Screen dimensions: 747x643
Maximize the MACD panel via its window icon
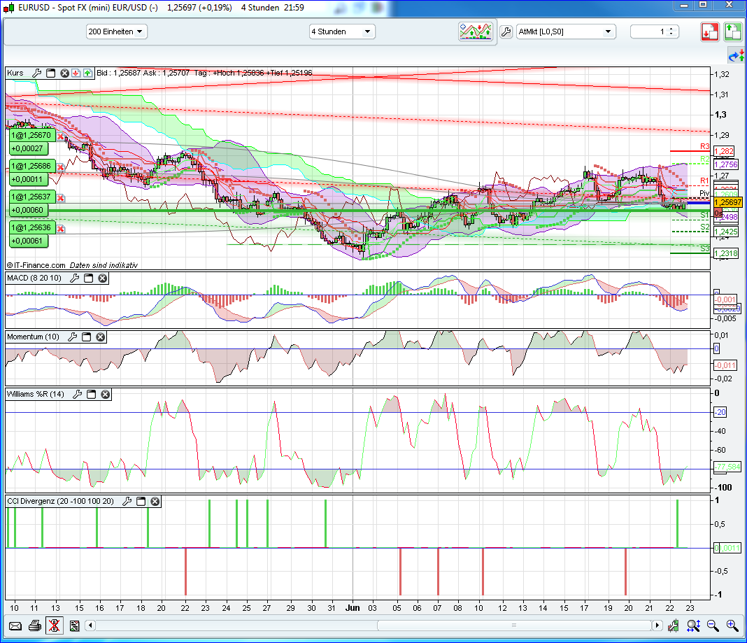[88, 278]
